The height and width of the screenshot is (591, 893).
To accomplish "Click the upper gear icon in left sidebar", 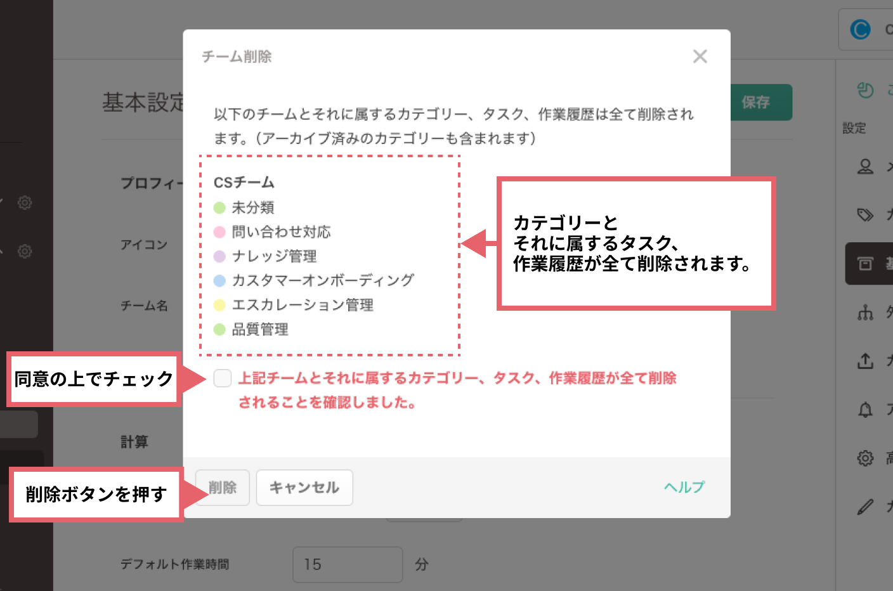I will [x=25, y=203].
